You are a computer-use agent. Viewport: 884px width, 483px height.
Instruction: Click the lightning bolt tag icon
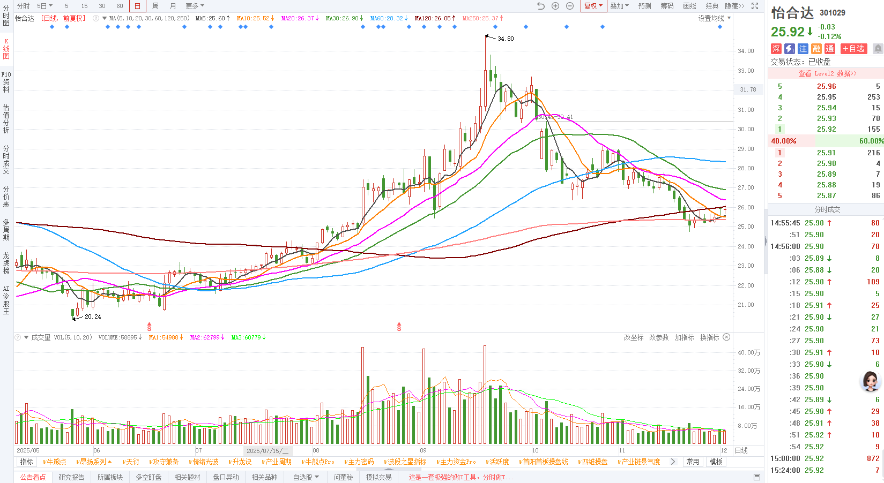[x=789, y=49]
